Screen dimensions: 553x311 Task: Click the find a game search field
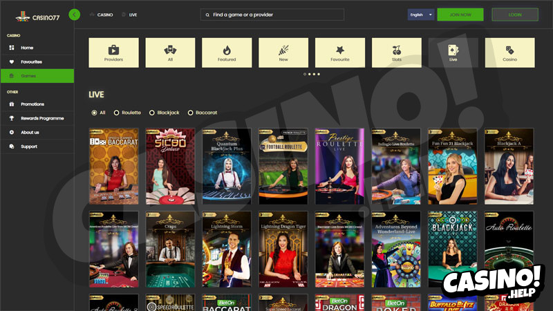tap(272, 15)
